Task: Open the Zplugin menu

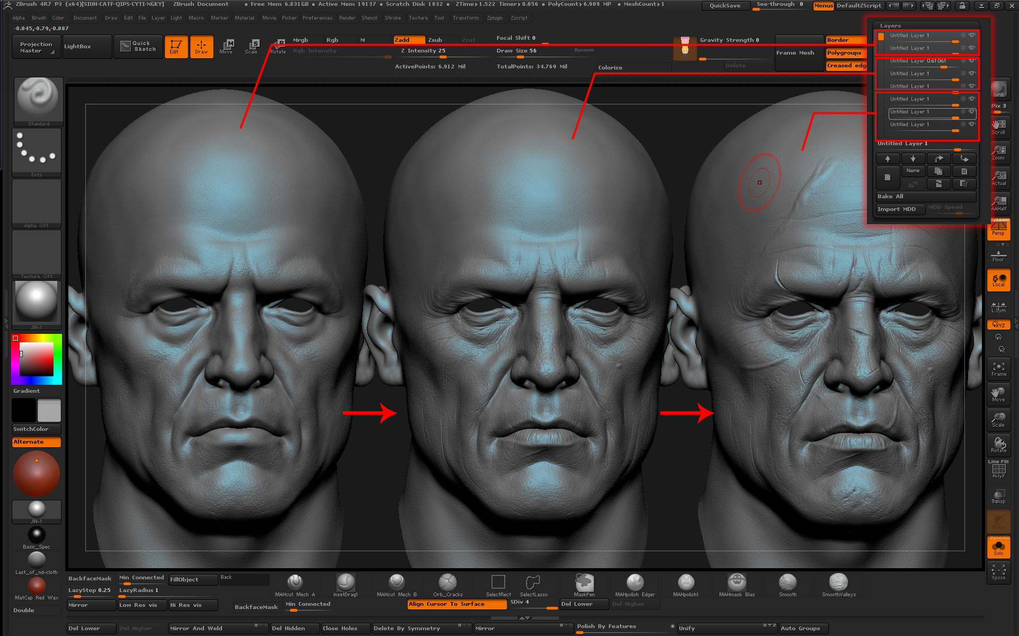Action: click(x=494, y=17)
